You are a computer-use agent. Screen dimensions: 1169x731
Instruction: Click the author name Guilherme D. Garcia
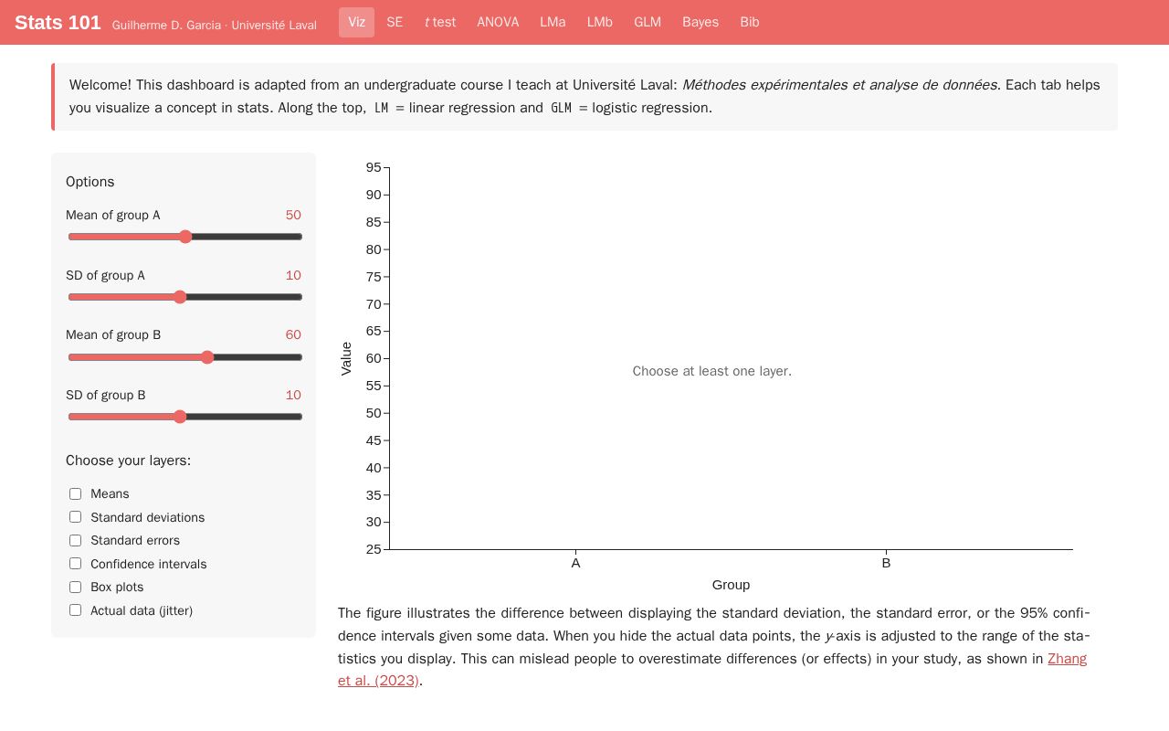coord(166,25)
